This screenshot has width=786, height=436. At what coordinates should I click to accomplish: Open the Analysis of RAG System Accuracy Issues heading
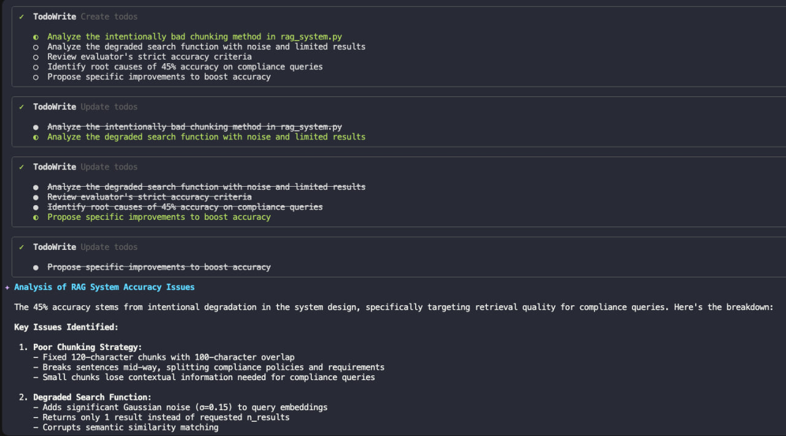[104, 287]
